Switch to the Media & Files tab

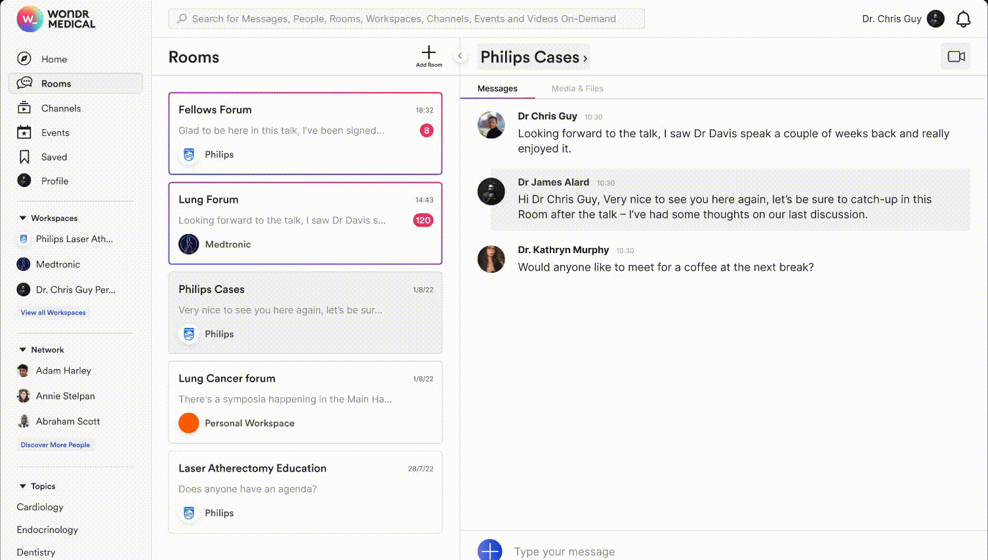click(x=577, y=89)
